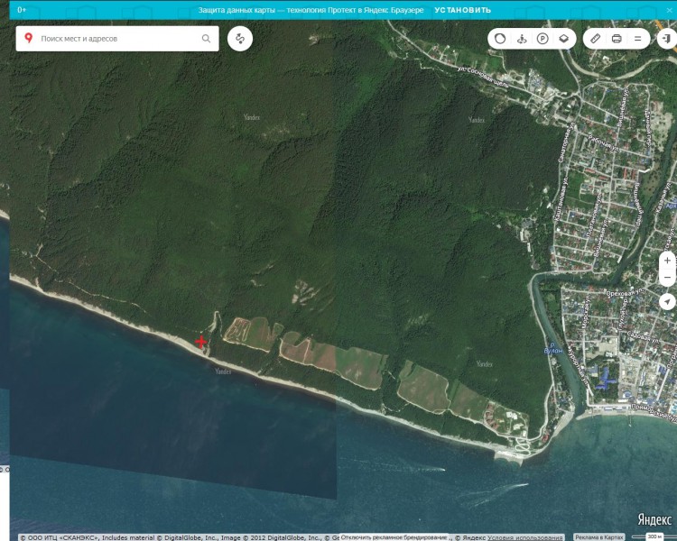Locate my position with arrow icon

click(667, 301)
